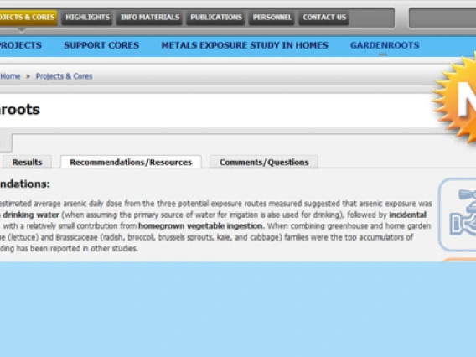Go to Info Materials section
The image size is (476, 357).
[x=150, y=18]
